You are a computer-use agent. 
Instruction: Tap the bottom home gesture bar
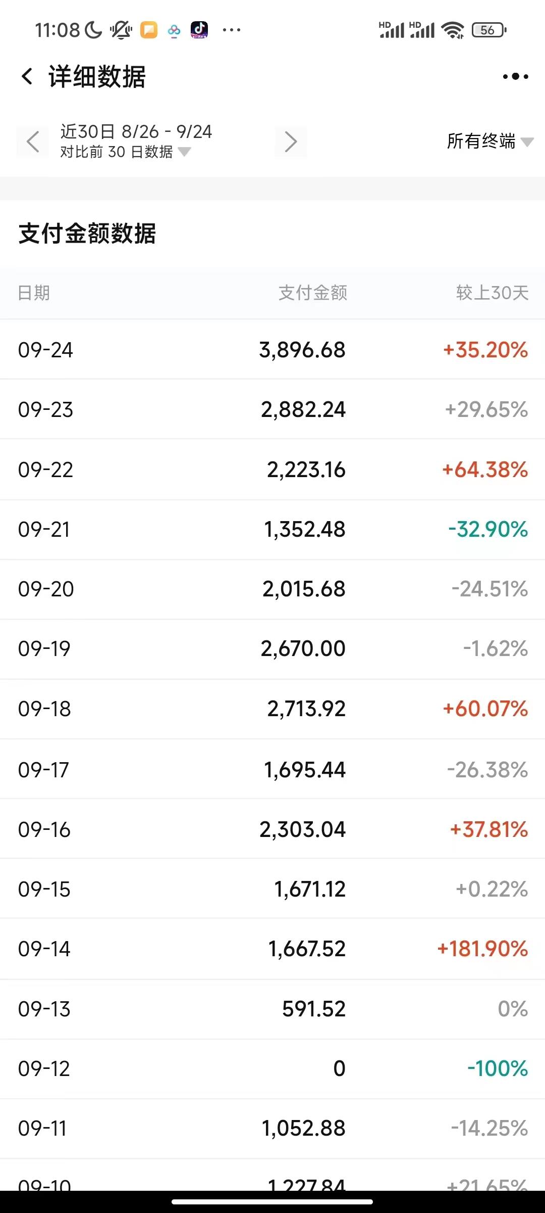pos(272,1201)
